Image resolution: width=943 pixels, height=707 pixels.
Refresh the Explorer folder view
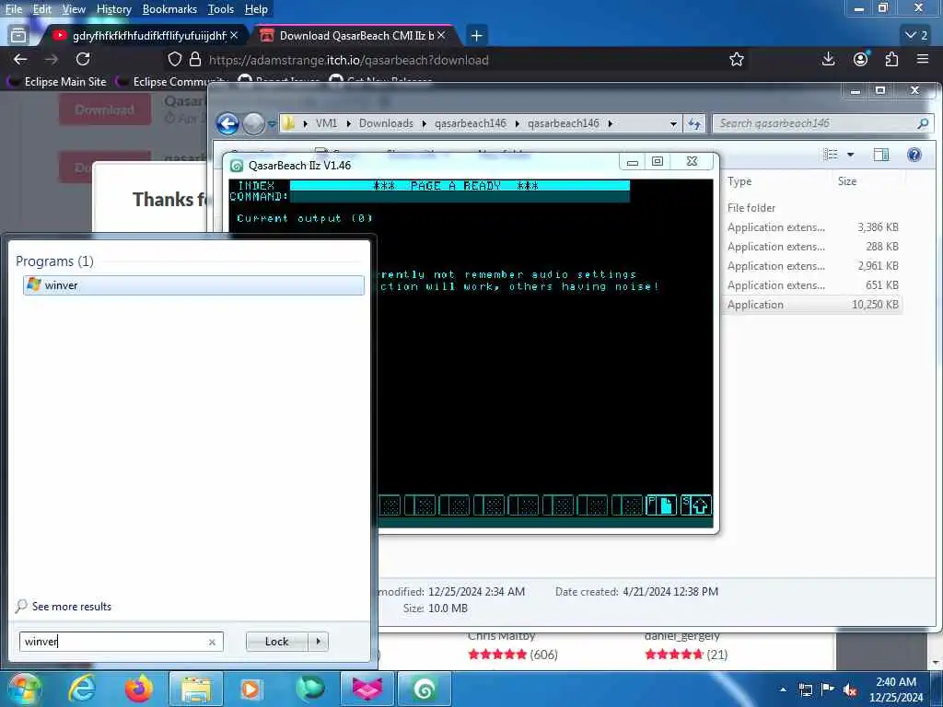pyautogui.click(x=694, y=124)
